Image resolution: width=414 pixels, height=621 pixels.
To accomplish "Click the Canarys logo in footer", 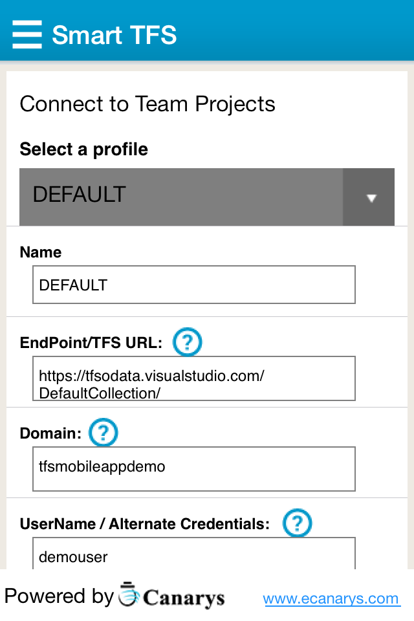I will pos(172,597).
